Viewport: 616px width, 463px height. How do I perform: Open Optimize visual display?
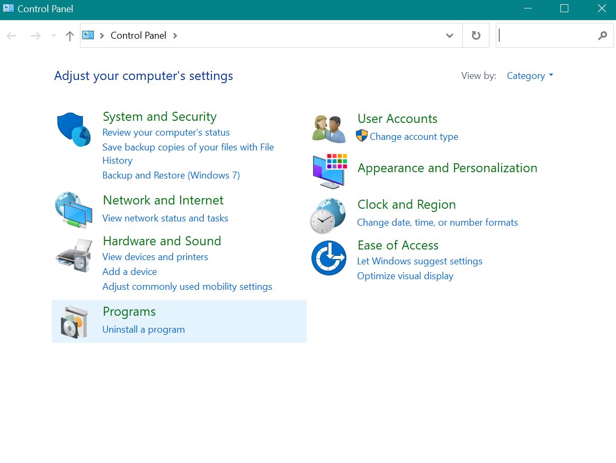click(405, 276)
